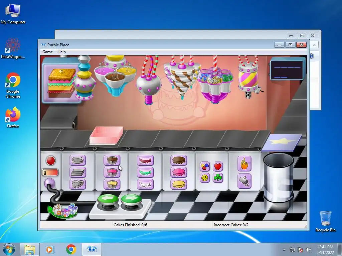Toggle the red conveyor power switch
The height and width of the screenshot is (256, 342).
click(50, 172)
